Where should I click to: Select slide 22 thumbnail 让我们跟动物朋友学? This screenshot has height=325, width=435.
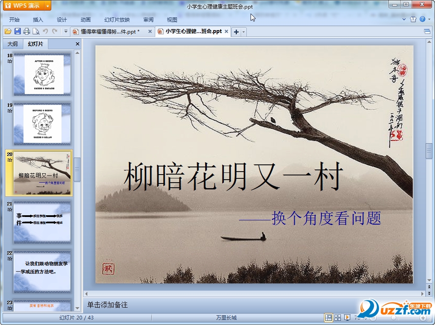(42, 272)
